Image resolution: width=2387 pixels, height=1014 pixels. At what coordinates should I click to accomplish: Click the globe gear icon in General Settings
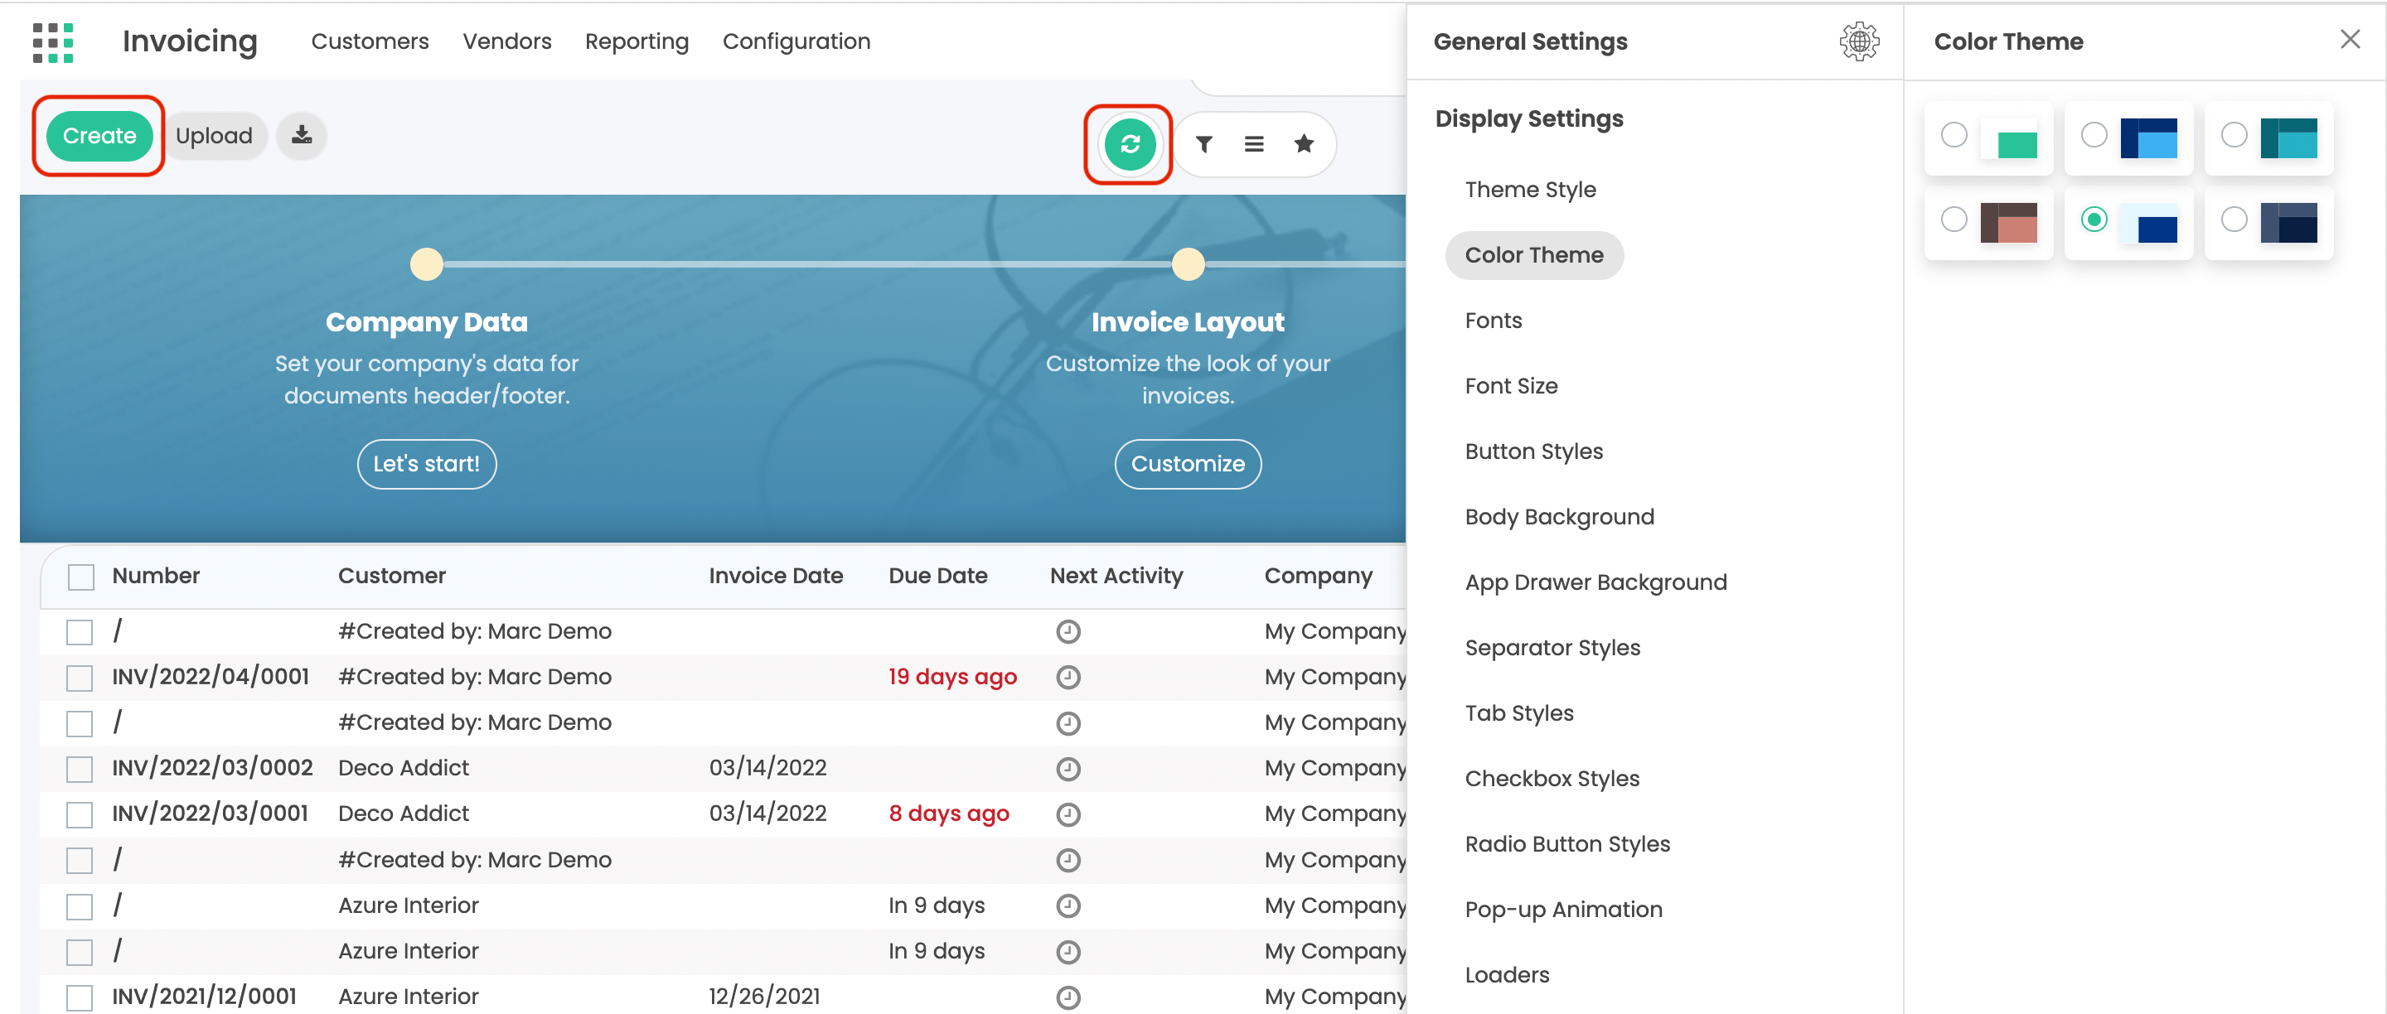point(1858,41)
